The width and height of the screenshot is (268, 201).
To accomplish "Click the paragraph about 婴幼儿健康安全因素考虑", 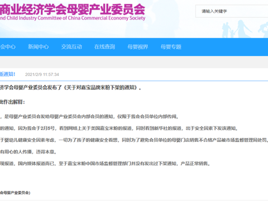I will pos(134,140).
